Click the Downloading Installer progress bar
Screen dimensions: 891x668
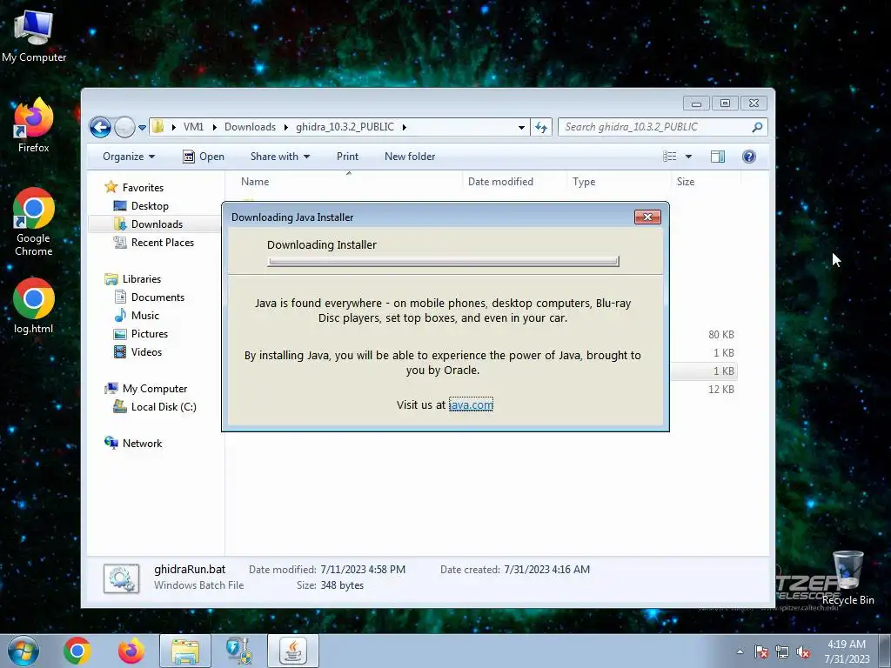[443, 261]
